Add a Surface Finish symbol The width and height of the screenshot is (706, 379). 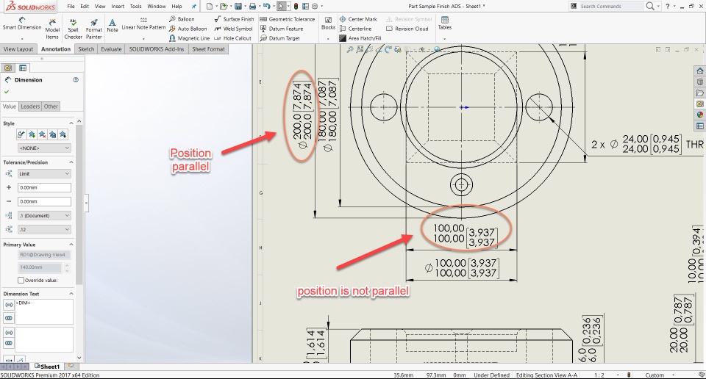point(234,19)
